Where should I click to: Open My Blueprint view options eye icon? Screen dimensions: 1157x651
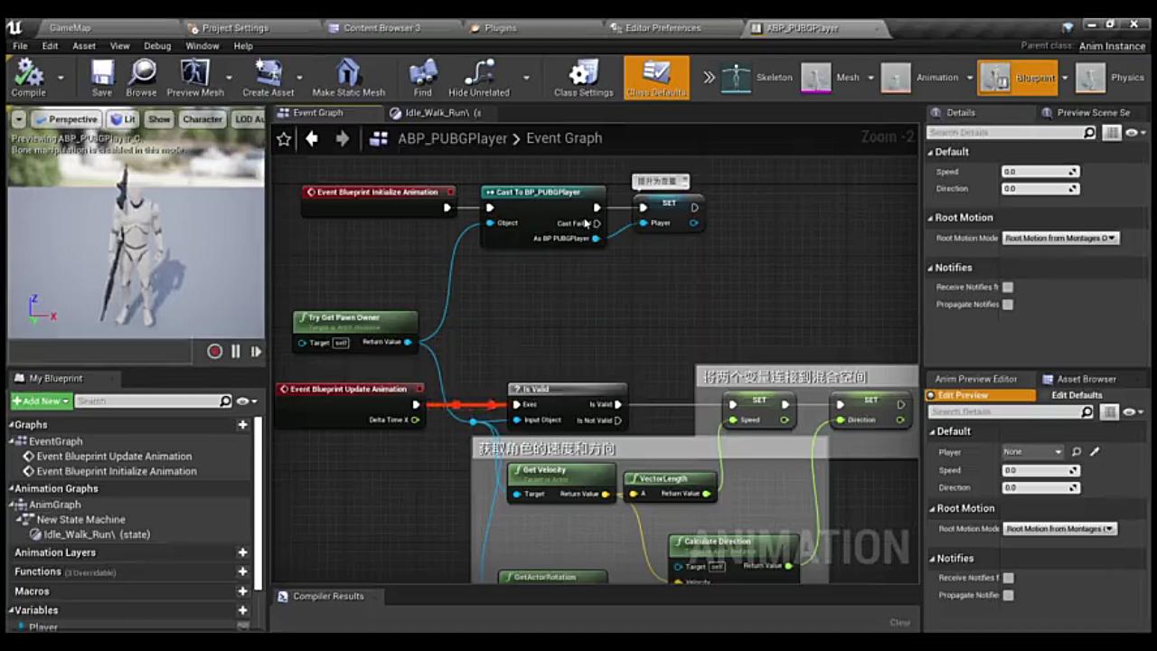[x=246, y=401]
